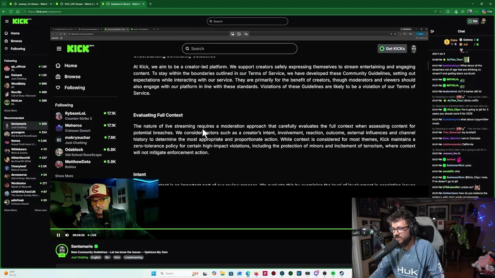Click the Livestreaming tag below the stream
Viewport: 495px width, 278px height.
coord(133,257)
